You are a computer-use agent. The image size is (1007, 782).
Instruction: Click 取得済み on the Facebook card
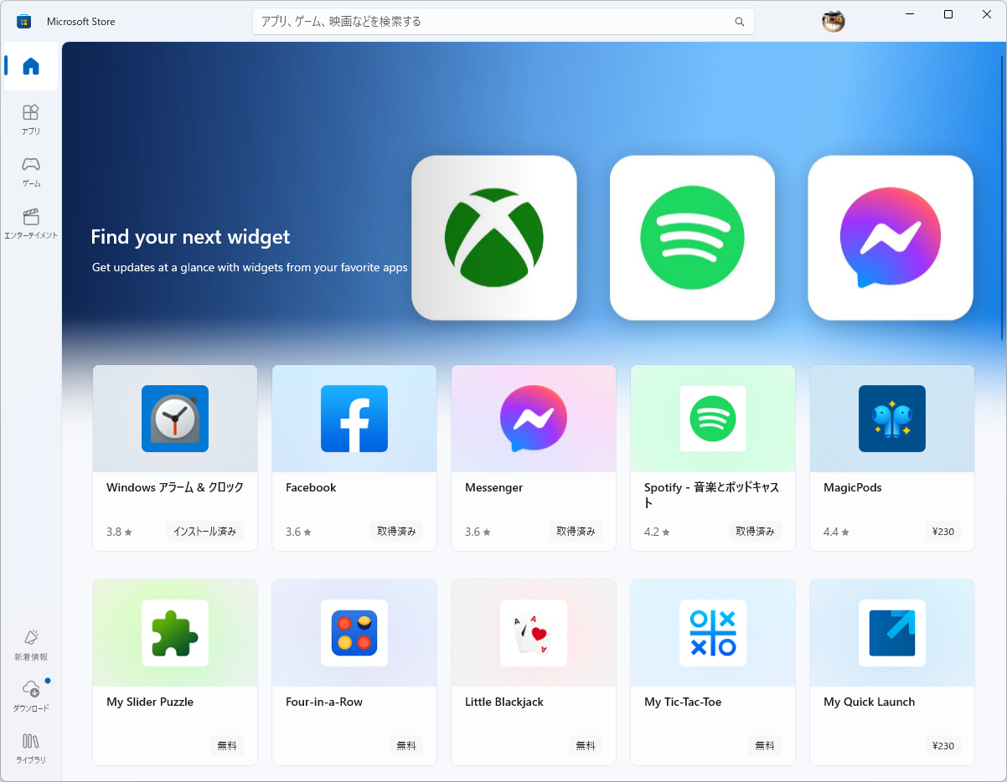[x=397, y=531]
